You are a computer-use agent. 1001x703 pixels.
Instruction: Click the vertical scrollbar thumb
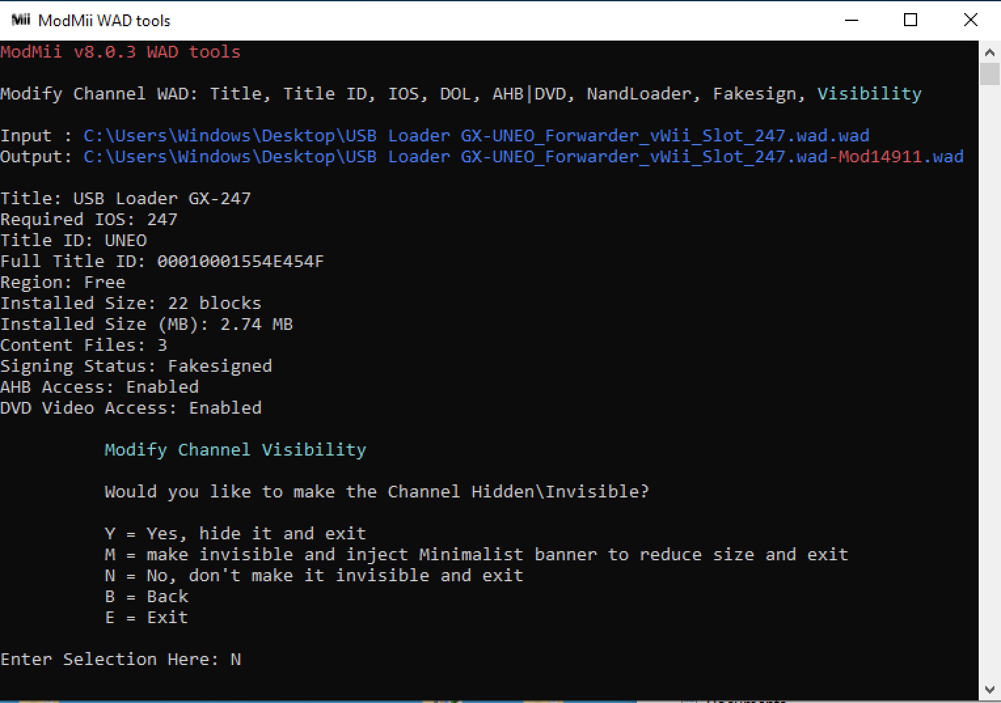pyautogui.click(x=990, y=74)
